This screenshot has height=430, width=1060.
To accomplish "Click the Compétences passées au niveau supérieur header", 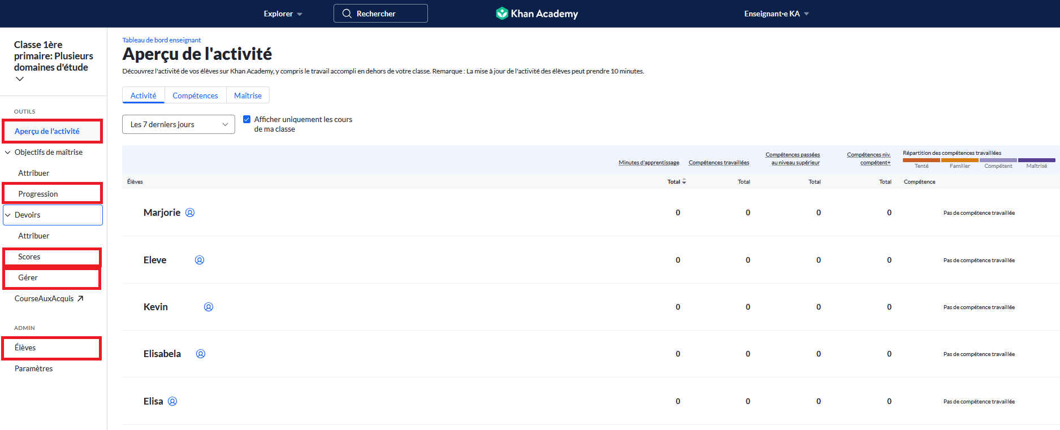I will point(793,159).
